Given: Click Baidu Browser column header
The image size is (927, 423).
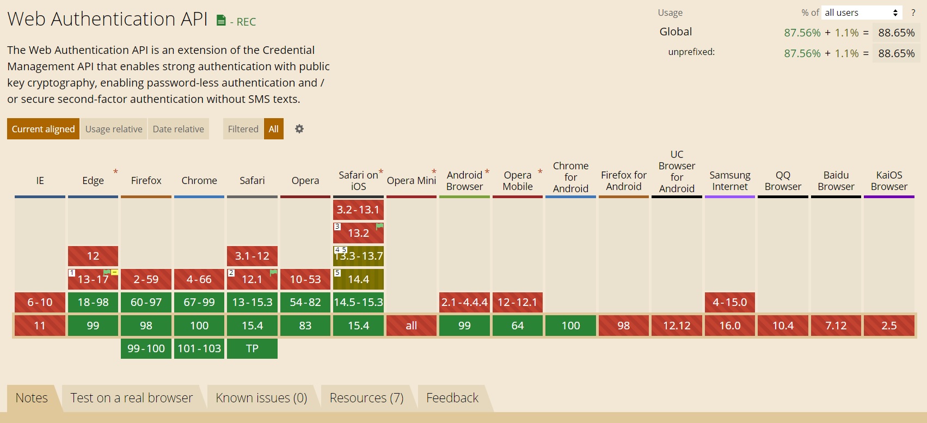Looking at the screenshot, I should pos(836,181).
